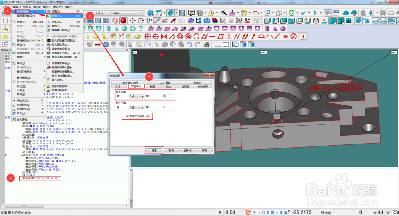Screen dimensions: 399x216
Task: Click the red perpendicularity dimension icon
Action: 229,37
